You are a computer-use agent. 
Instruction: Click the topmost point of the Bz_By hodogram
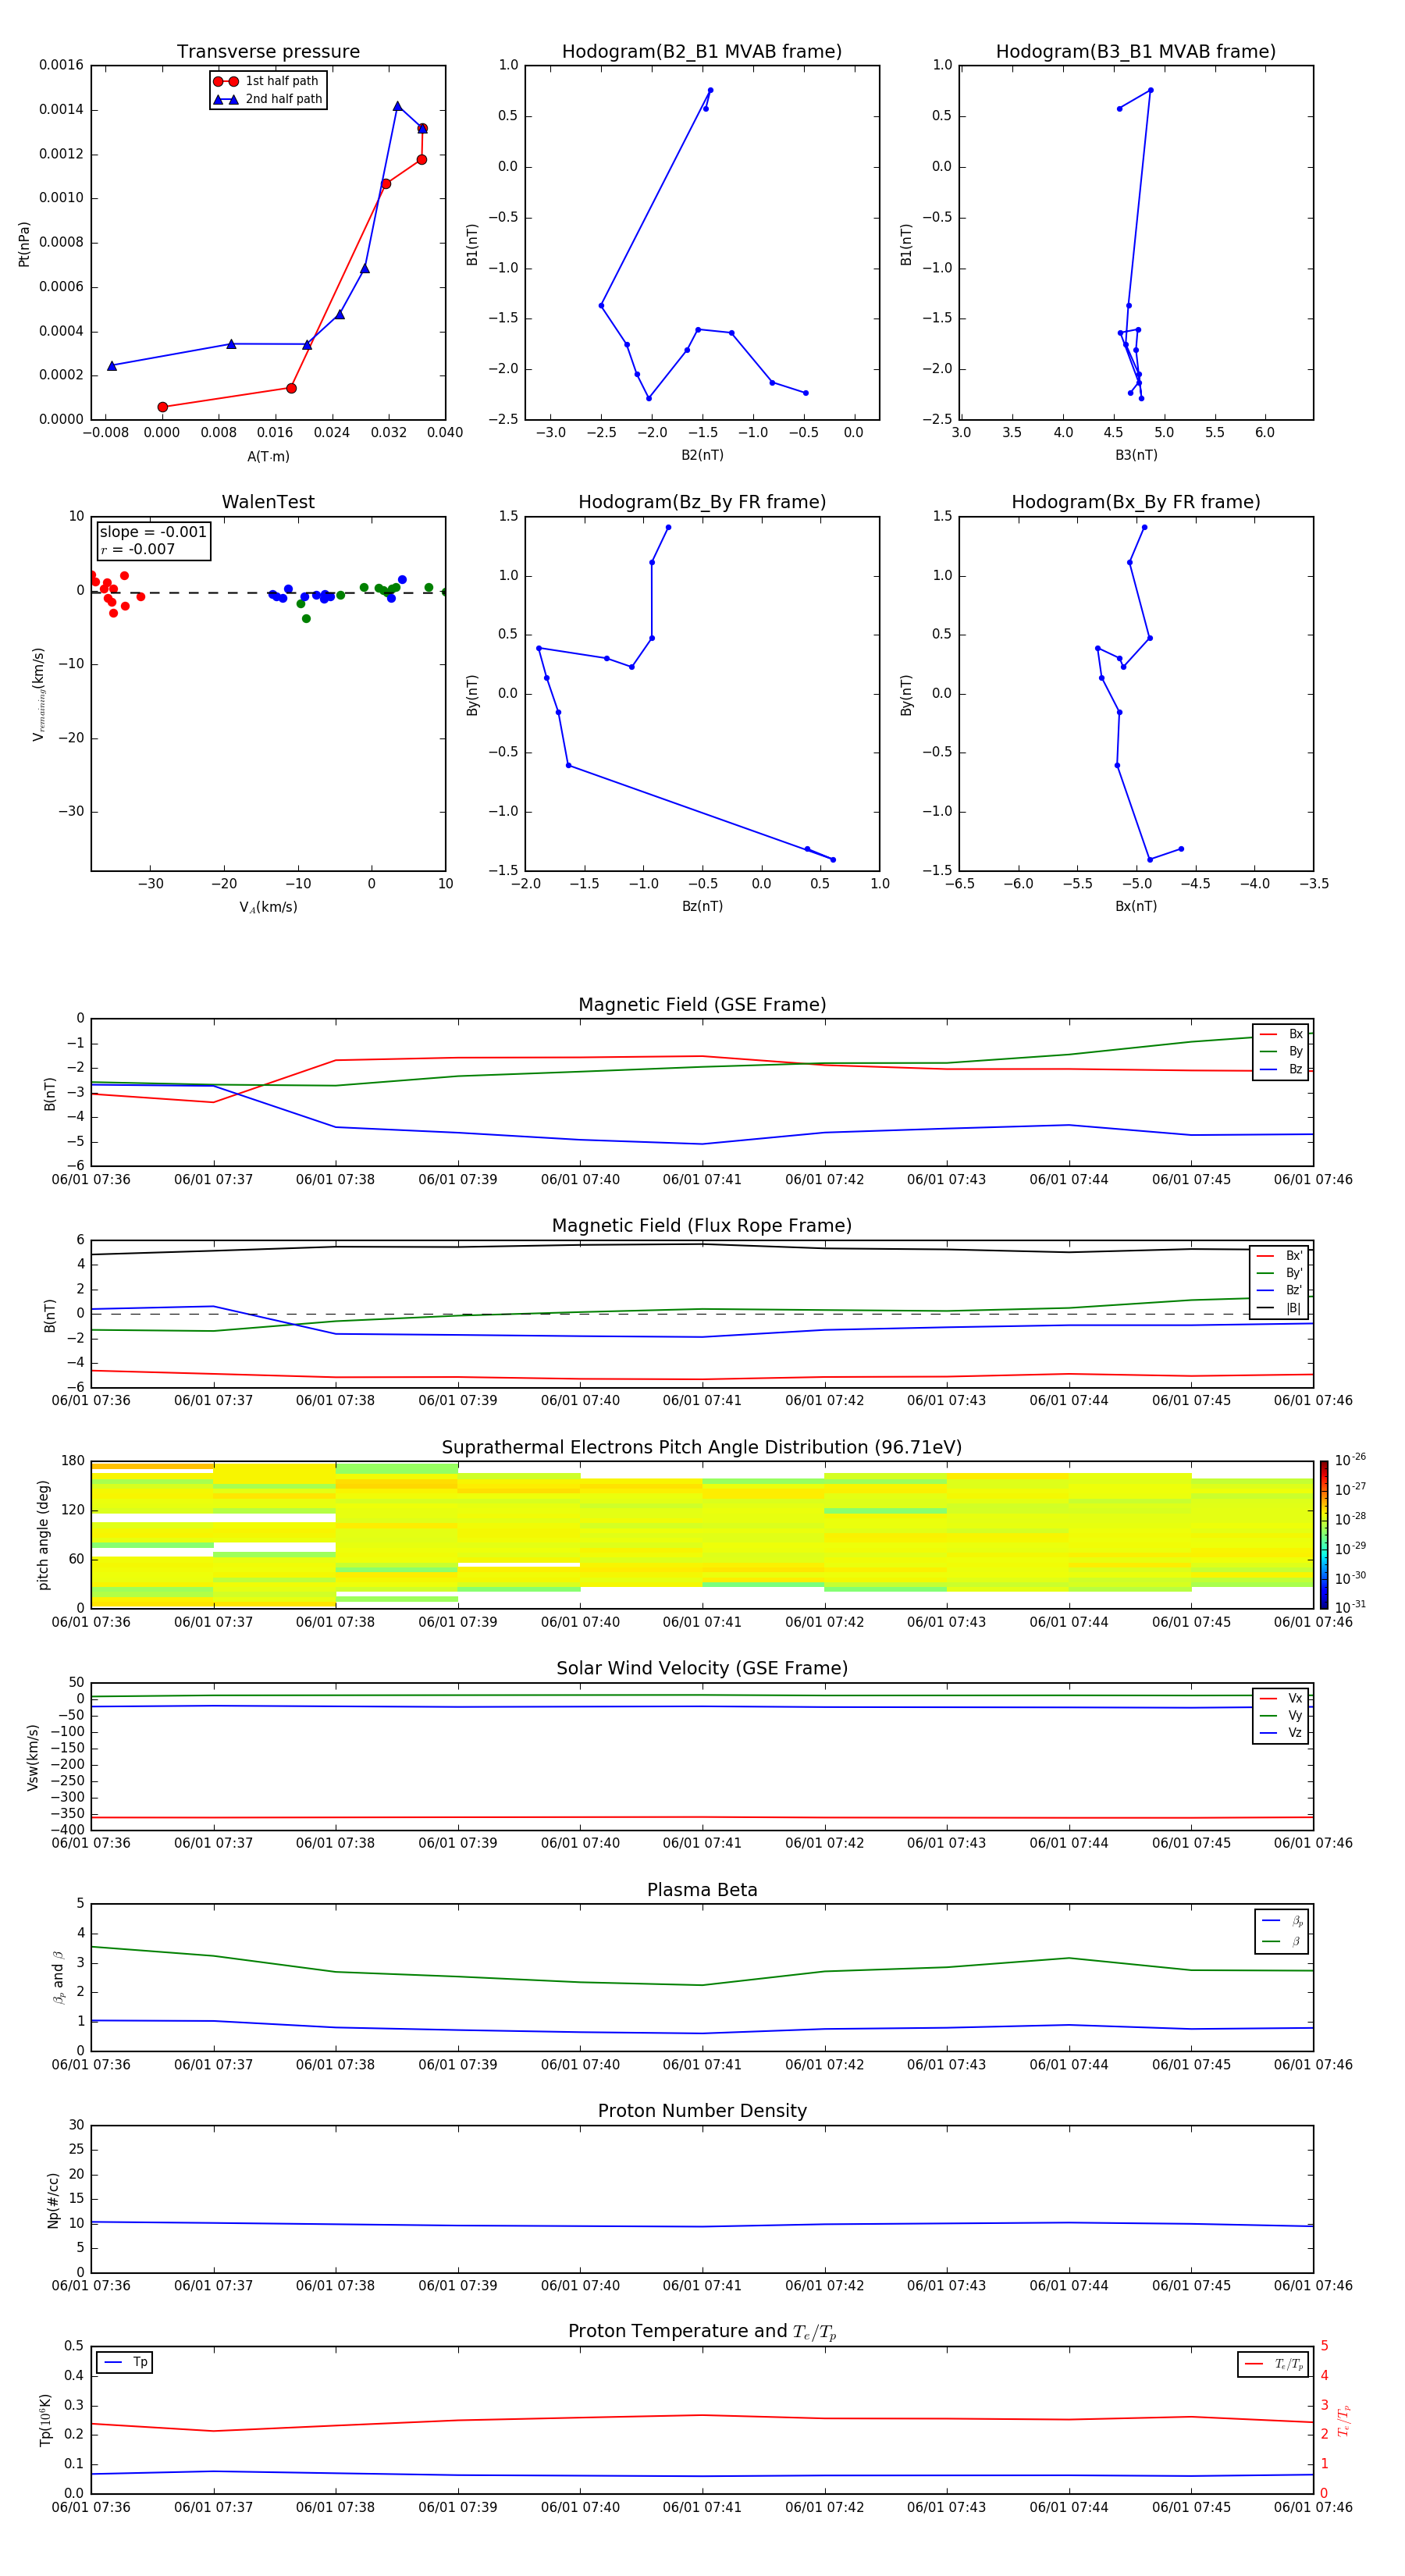[668, 527]
